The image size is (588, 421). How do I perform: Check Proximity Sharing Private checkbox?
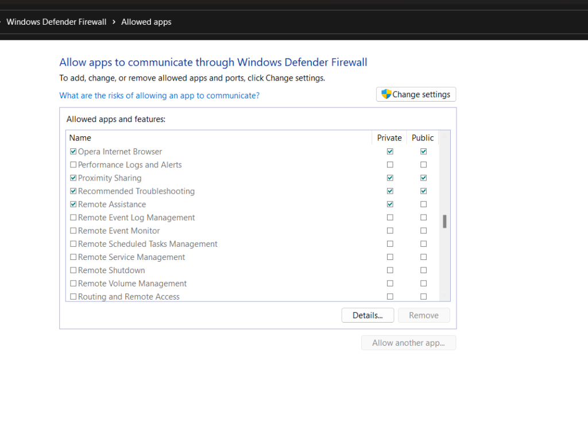tap(390, 178)
